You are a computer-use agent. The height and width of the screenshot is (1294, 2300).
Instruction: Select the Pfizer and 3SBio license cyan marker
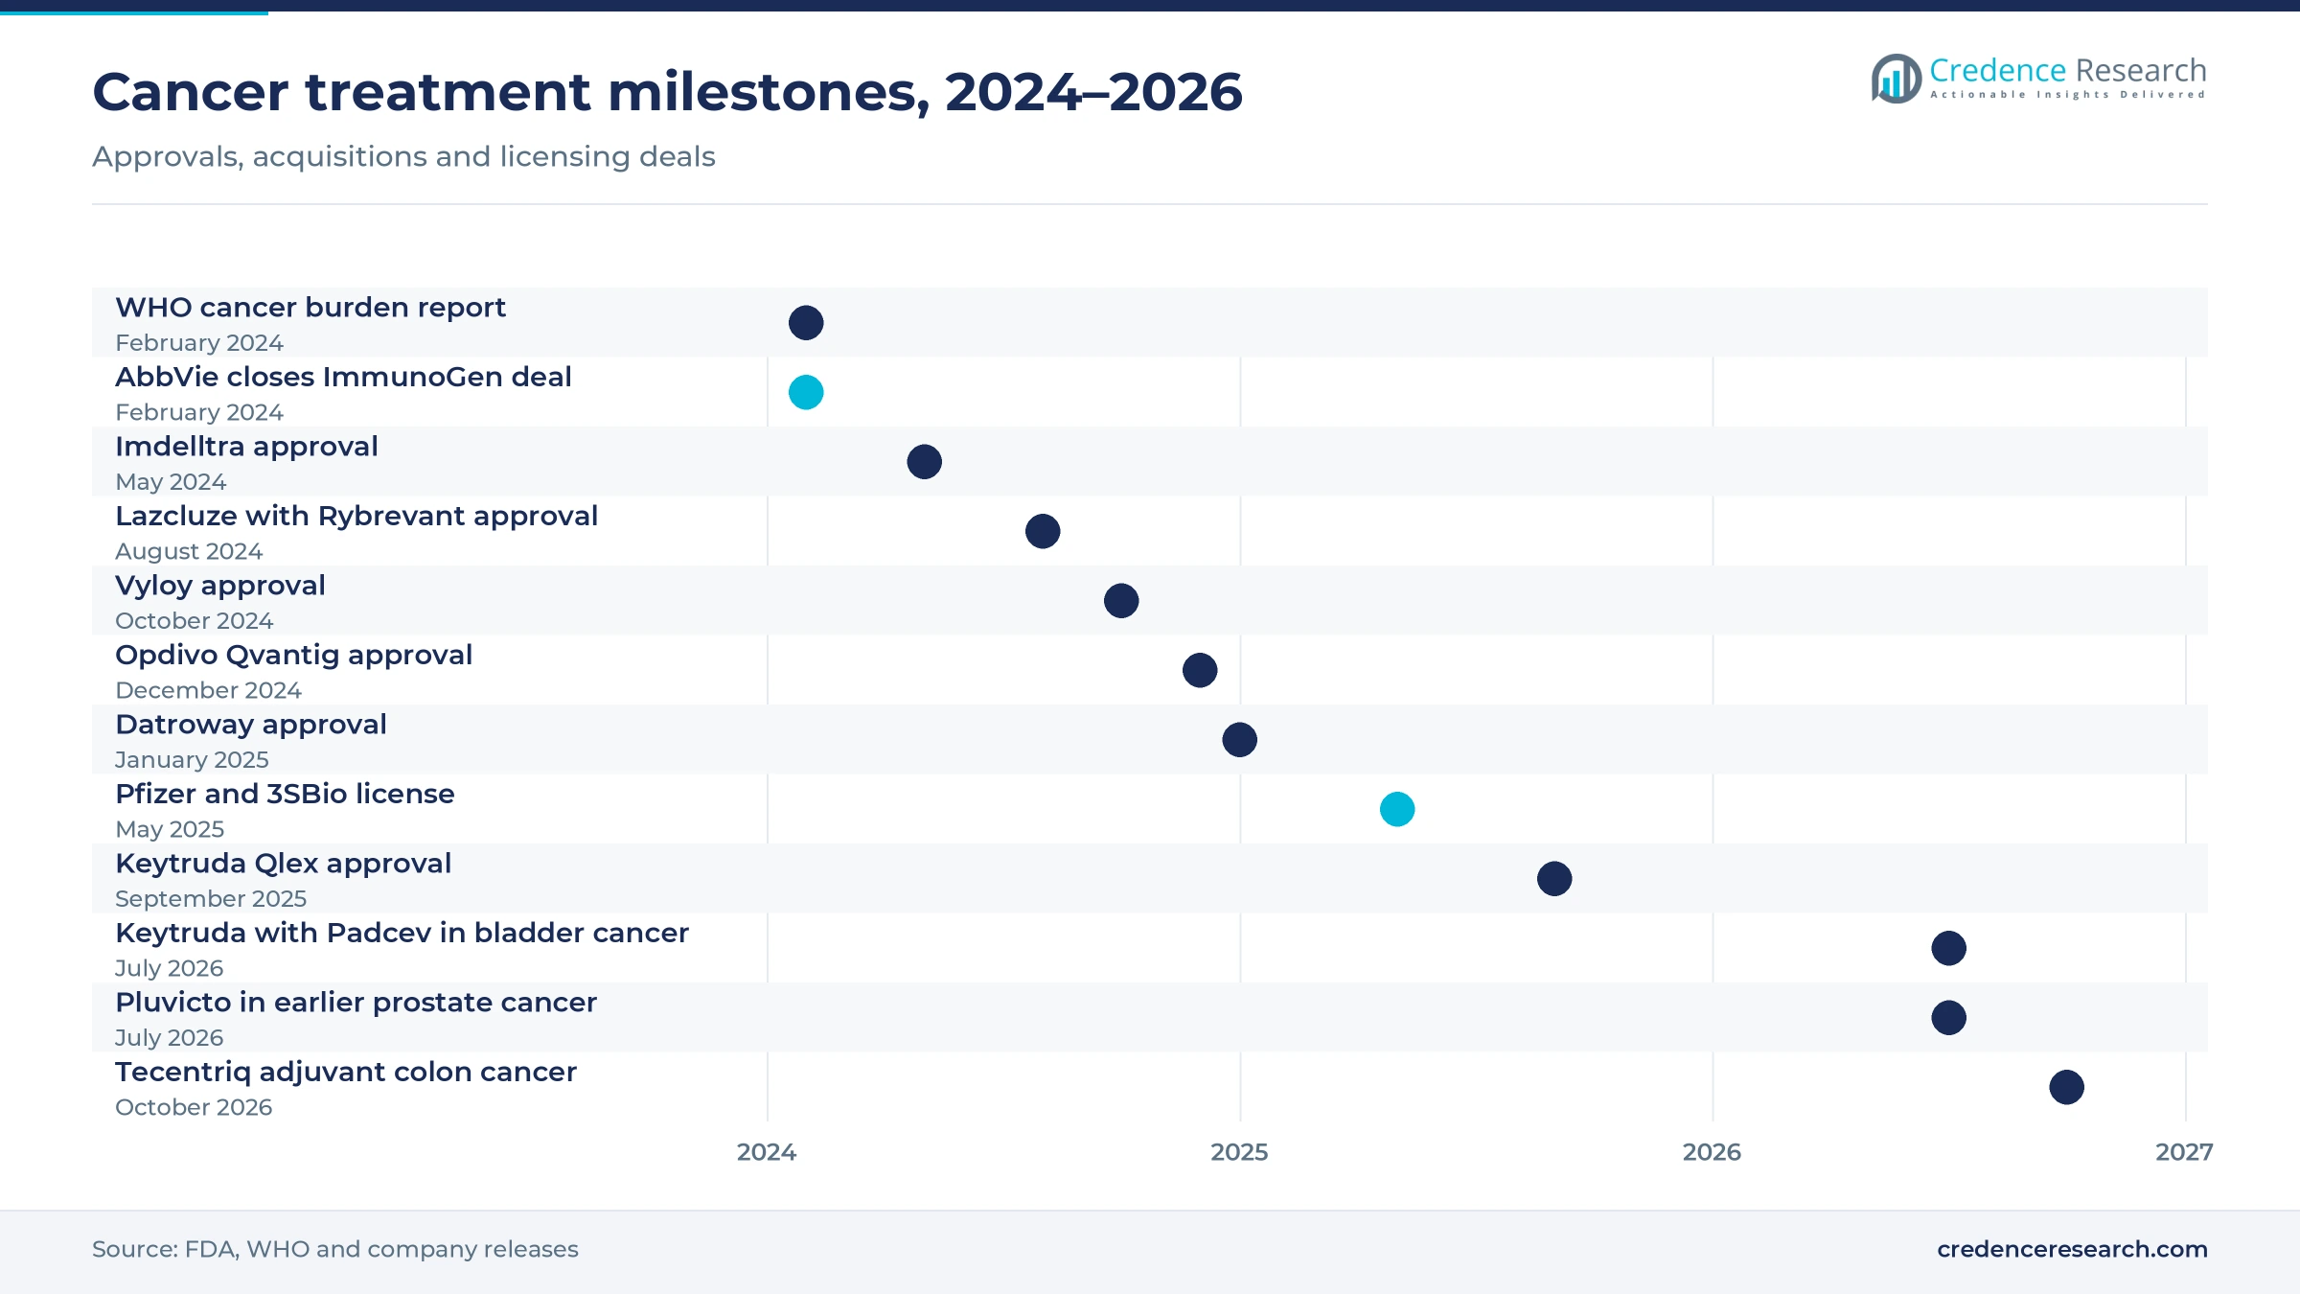tap(1397, 809)
